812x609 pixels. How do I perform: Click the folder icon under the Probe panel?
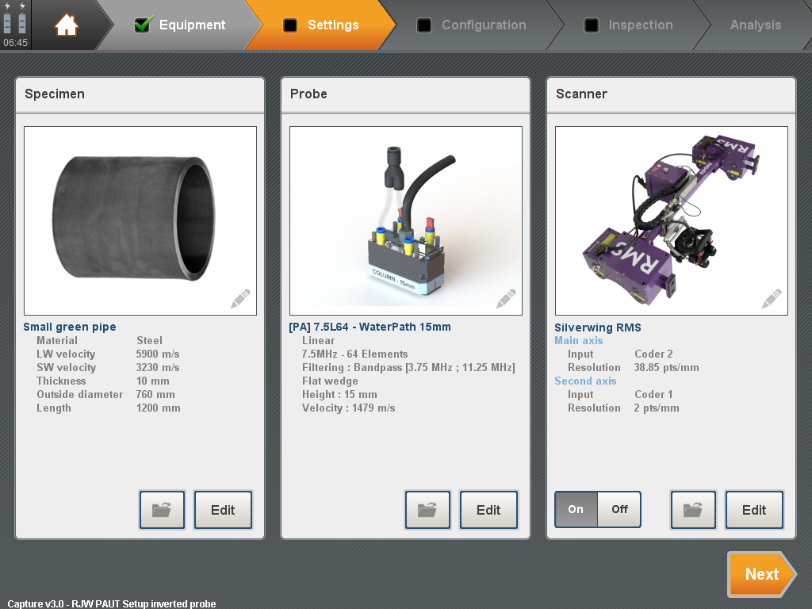coord(427,510)
